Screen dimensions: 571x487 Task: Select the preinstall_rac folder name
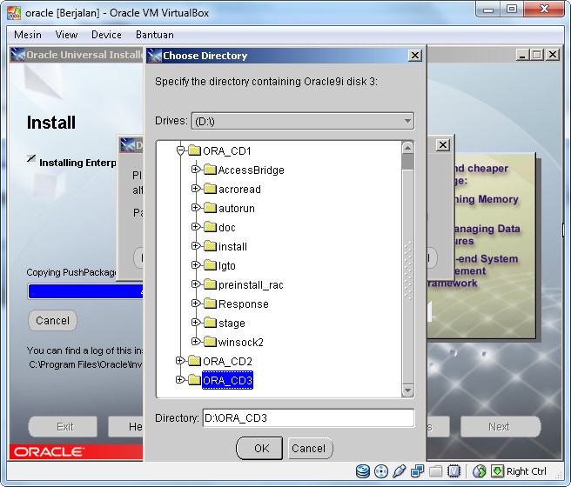pyautogui.click(x=251, y=284)
